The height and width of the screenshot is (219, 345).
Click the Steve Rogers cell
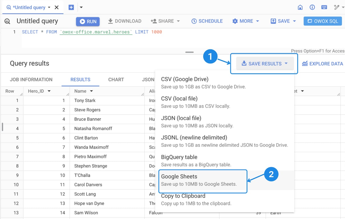pos(107,110)
